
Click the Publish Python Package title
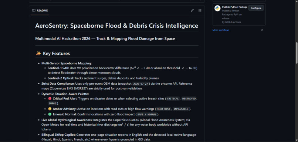coord(235,7)
